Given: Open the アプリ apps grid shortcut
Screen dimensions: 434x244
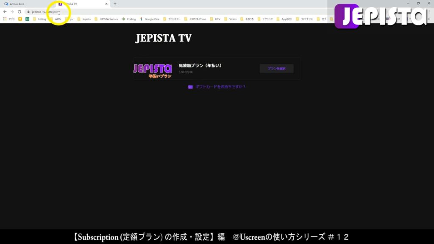Looking at the screenshot, I should coord(9,19).
